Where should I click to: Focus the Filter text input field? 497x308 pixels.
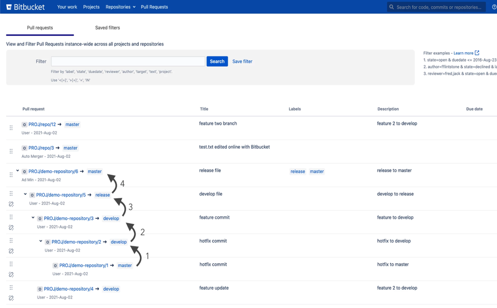click(x=128, y=62)
